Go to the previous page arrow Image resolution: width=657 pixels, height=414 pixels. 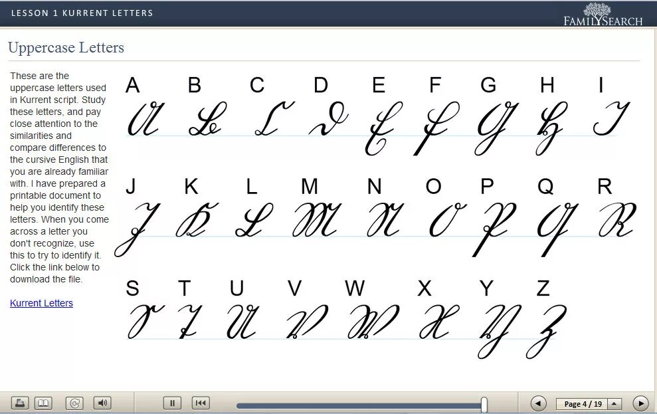[539, 403]
